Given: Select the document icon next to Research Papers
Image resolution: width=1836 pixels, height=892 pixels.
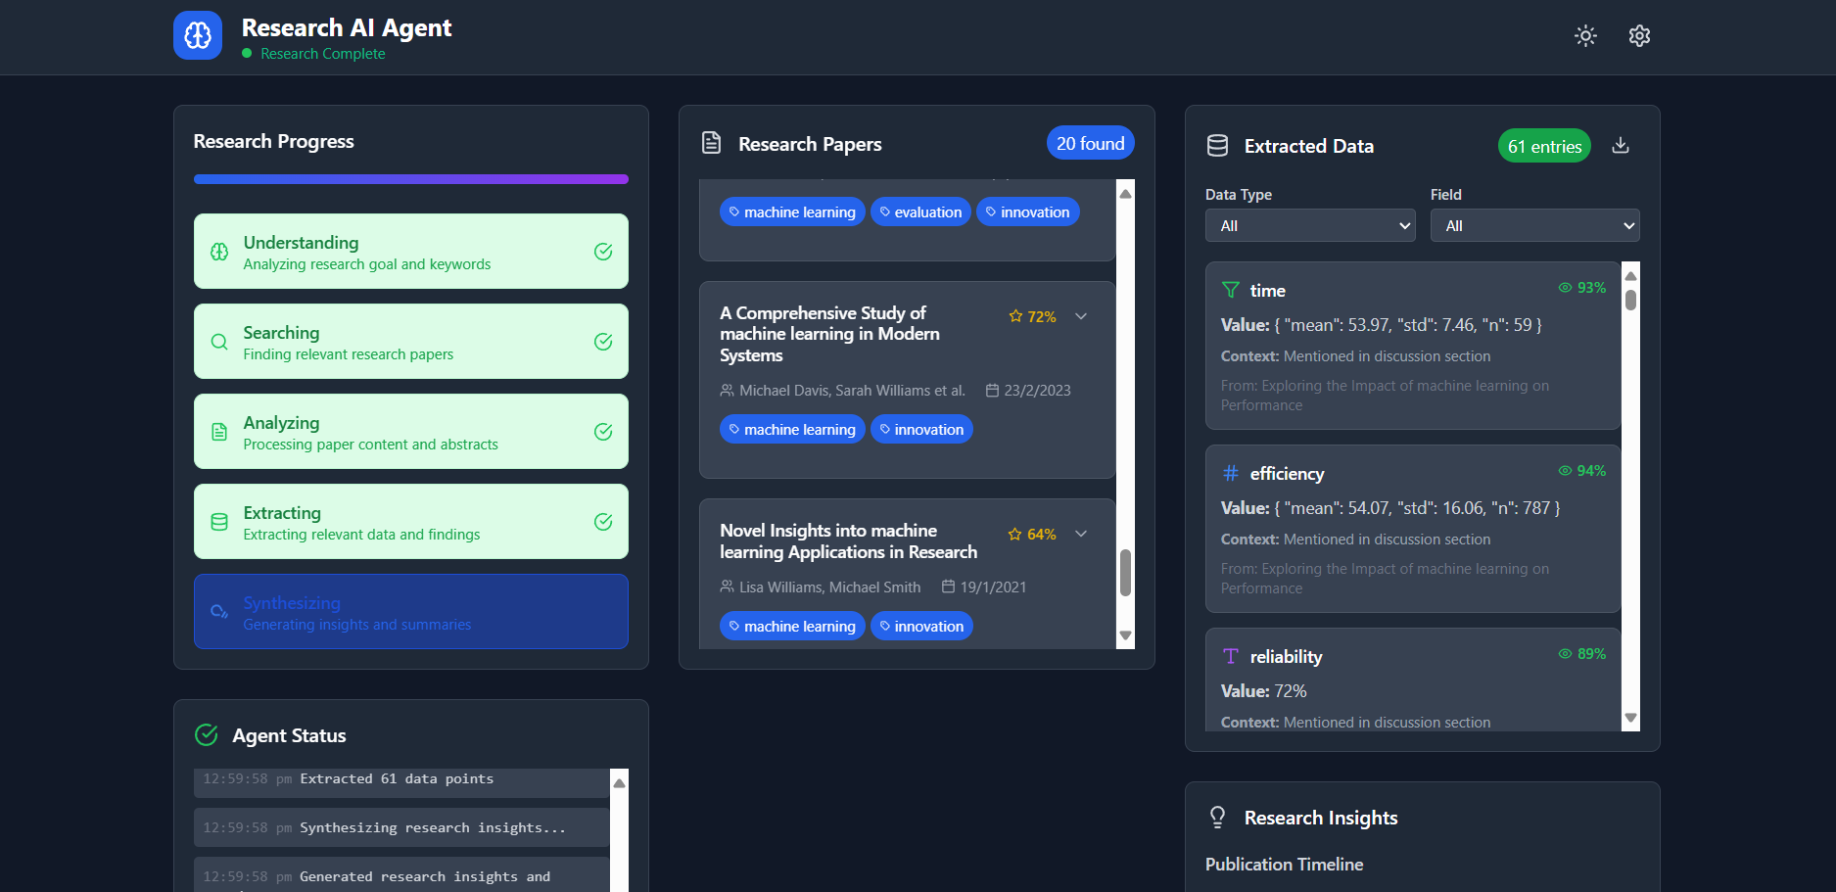Looking at the screenshot, I should click(x=710, y=142).
